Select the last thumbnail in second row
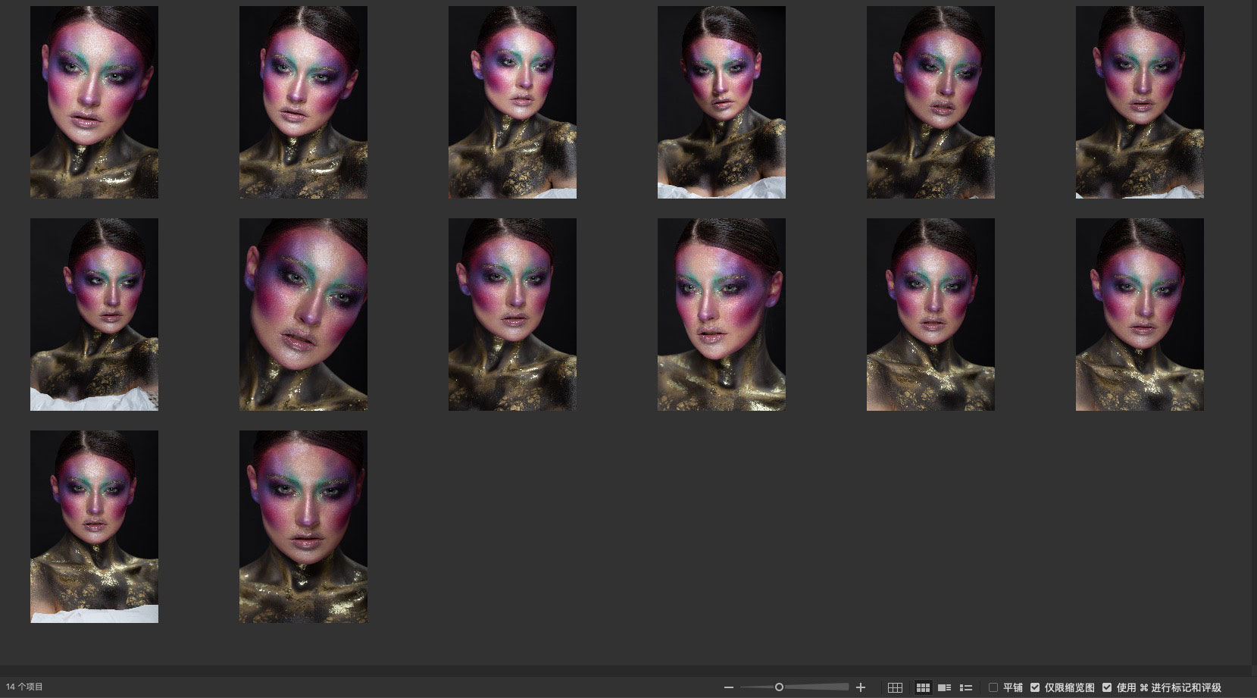1257x698 pixels. pos(1140,315)
